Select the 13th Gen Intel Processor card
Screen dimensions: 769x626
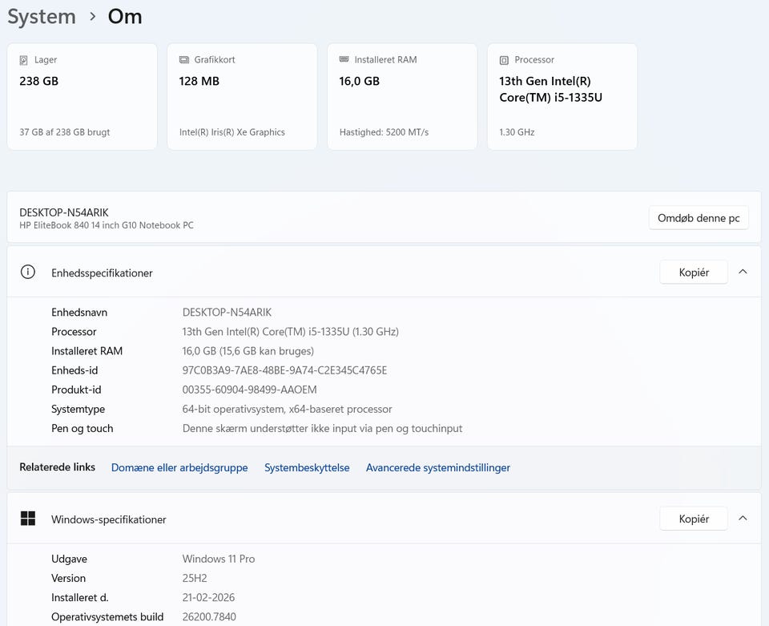[x=562, y=96]
